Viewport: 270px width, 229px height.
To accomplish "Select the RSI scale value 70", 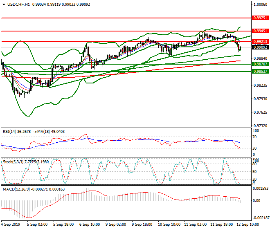I will 254,137.
